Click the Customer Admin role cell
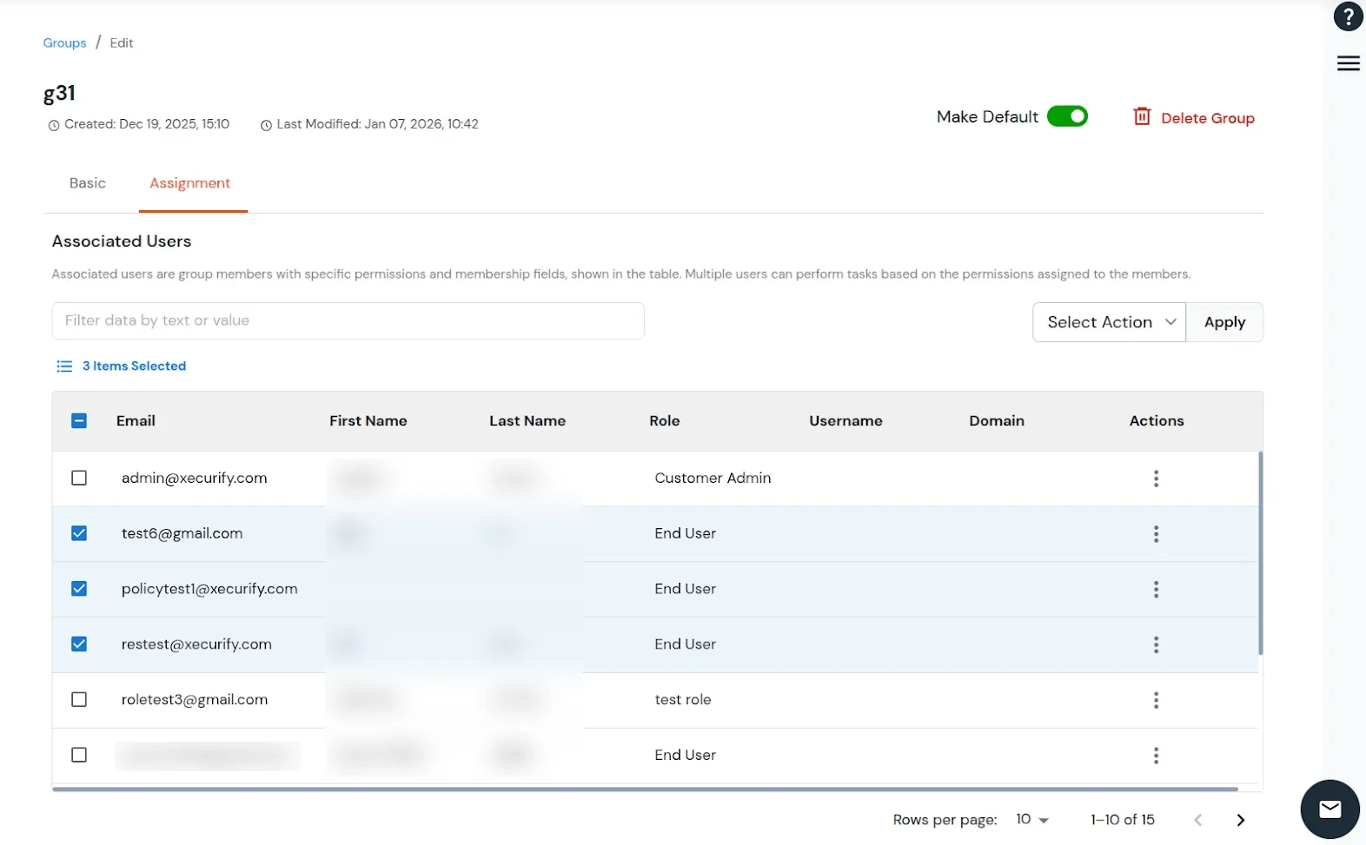 pos(713,478)
